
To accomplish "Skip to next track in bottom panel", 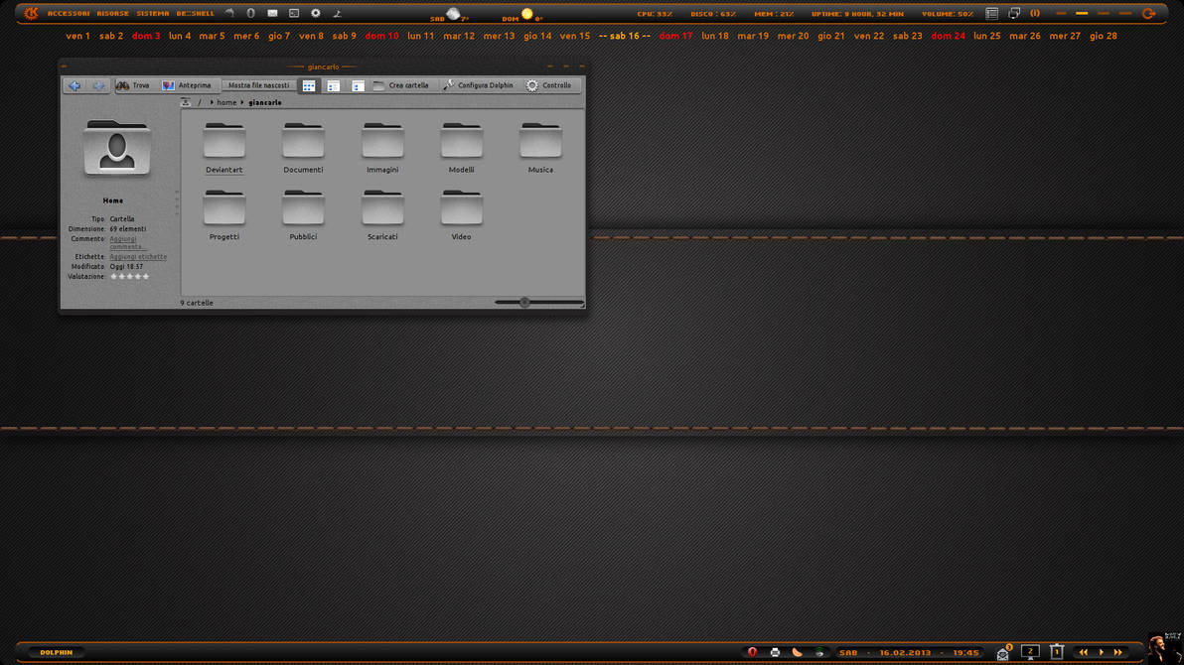I will click(x=1117, y=652).
